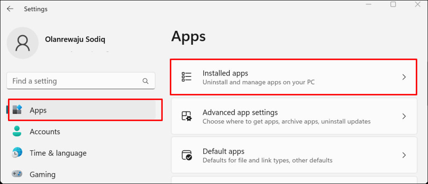
Task: Click the Time & language globe icon
Action: (x=17, y=153)
